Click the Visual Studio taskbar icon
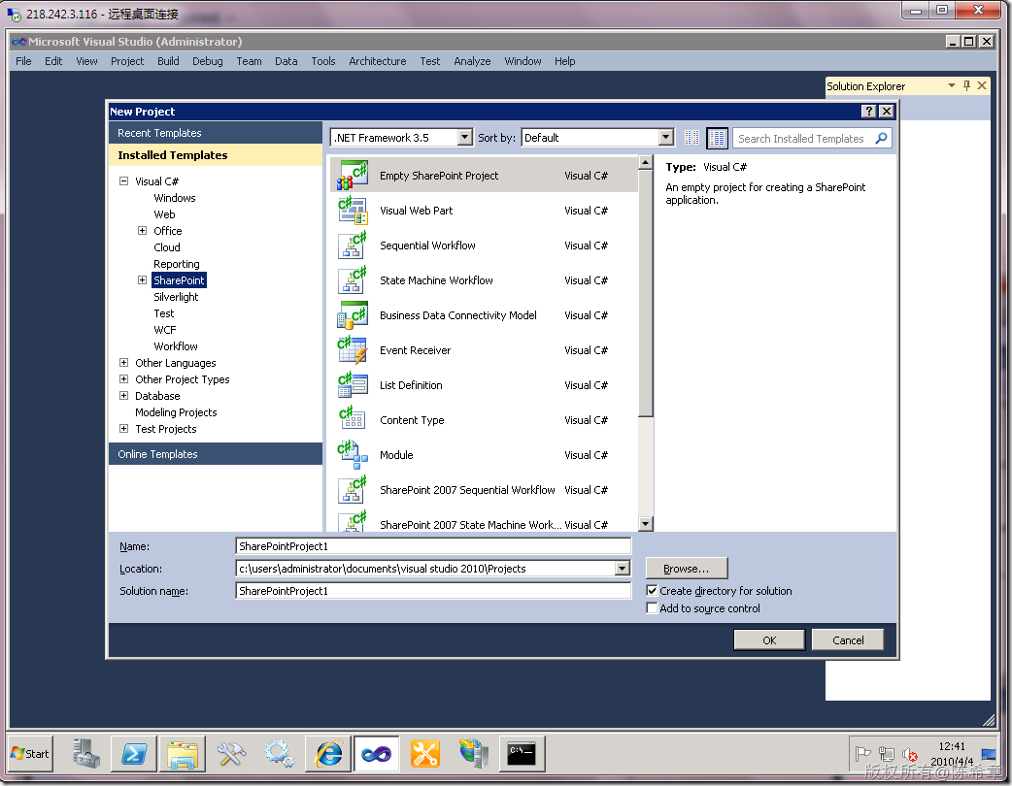Screen dimensions: 1012x786 pyautogui.click(x=376, y=753)
